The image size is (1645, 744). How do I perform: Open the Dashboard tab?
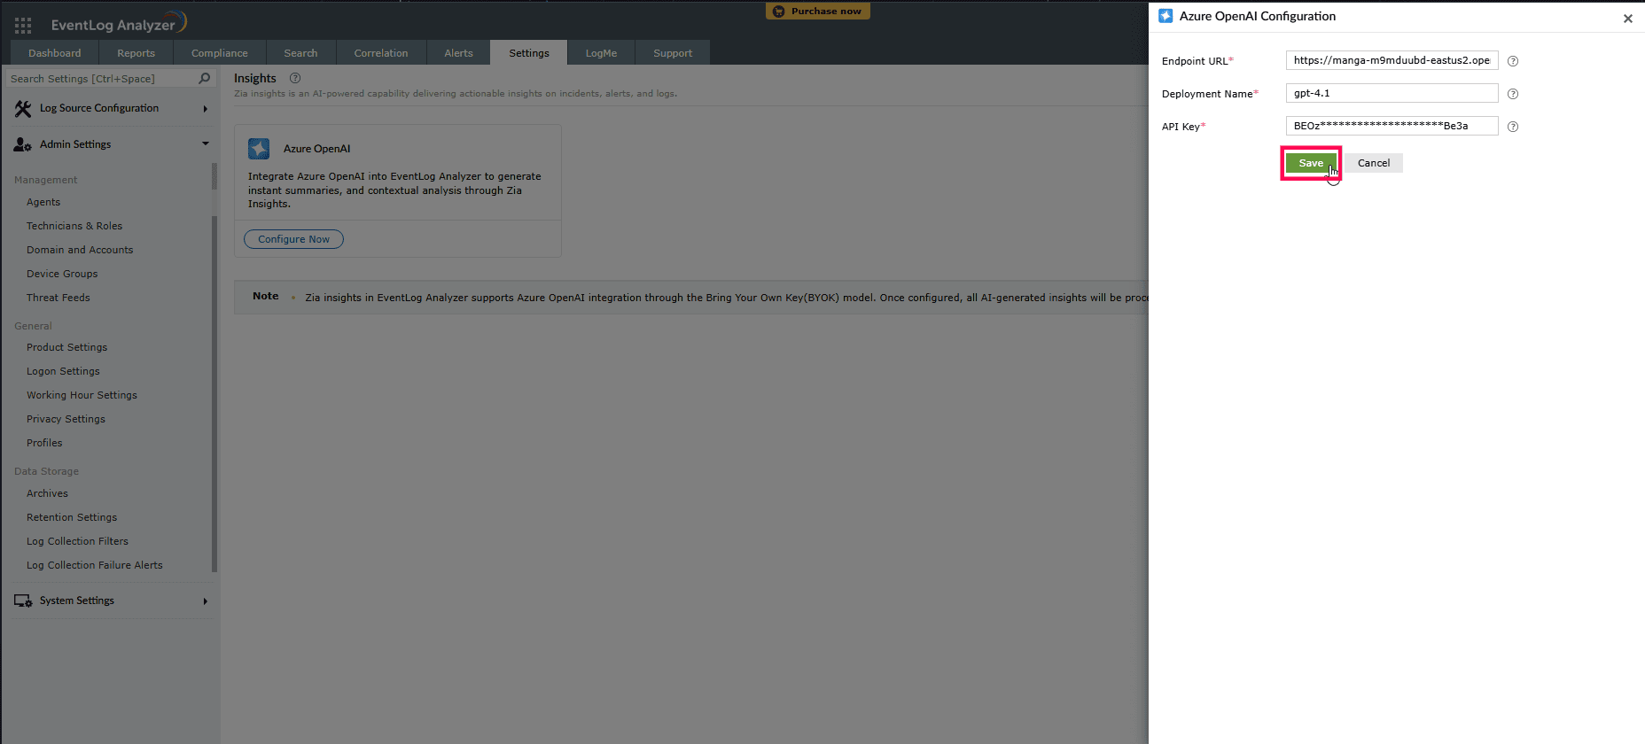(x=55, y=53)
